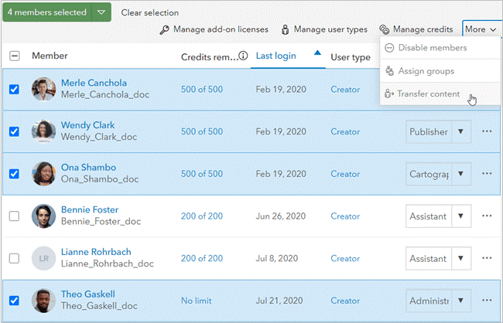Uncheck Merle Canchola's checkbox
The height and width of the screenshot is (323, 503).
[x=14, y=90]
